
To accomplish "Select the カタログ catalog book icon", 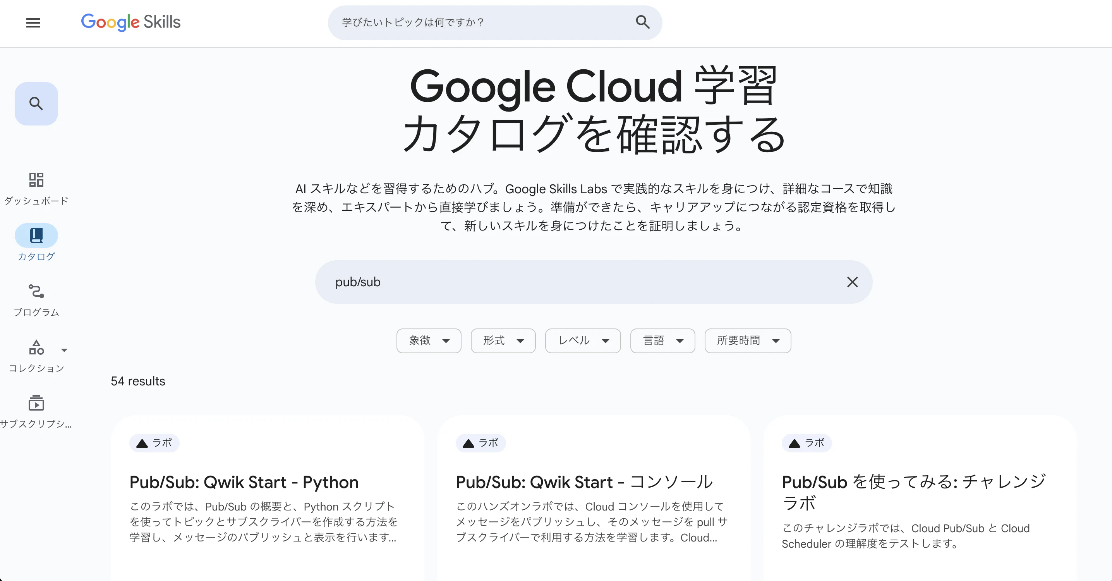I will pyautogui.click(x=36, y=235).
